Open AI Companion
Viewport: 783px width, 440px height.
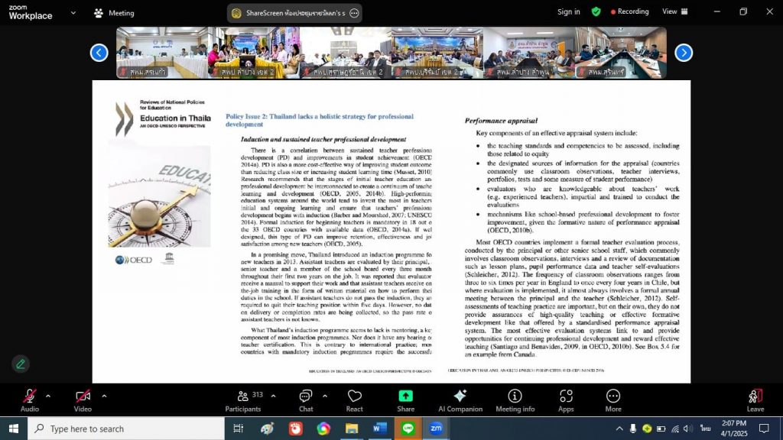tap(460, 400)
